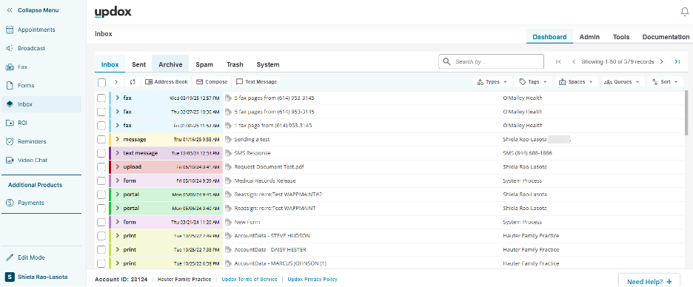Open AccountData - DAISY HESTER item
This screenshot has width=693, height=287.
[270, 250]
